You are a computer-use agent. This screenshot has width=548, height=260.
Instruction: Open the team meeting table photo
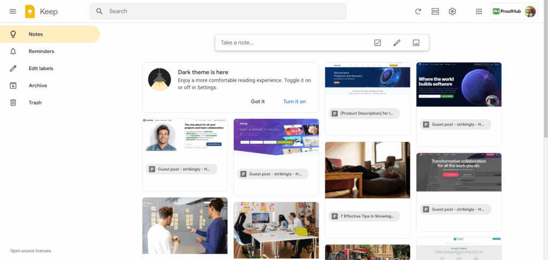click(276, 230)
